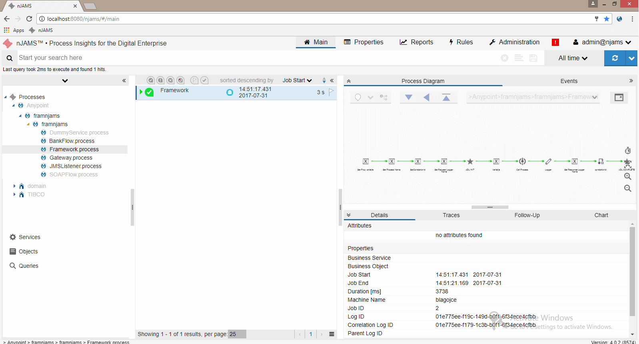Open the All time range dropdown
The height and width of the screenshot is (344, 639).
click(x=573, y=58)
